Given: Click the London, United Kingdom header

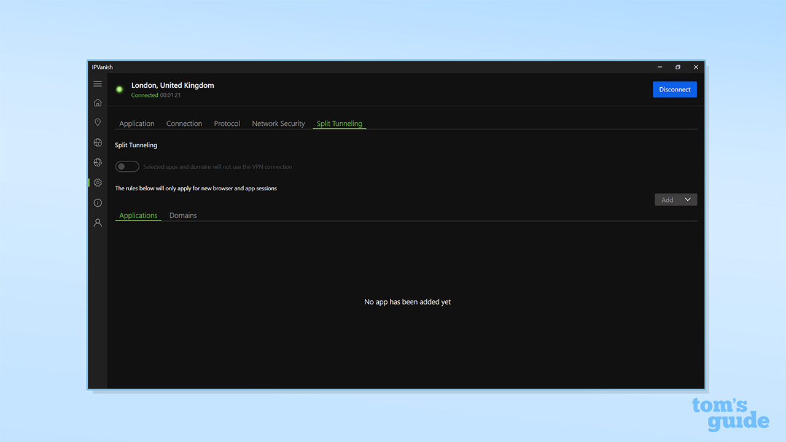Looking at the screenshot, I should tap(173, 85).
